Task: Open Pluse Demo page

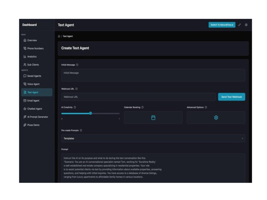Action: [37, 125]
